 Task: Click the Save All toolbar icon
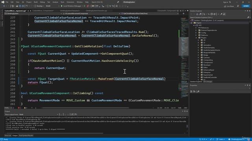[23, 6]
